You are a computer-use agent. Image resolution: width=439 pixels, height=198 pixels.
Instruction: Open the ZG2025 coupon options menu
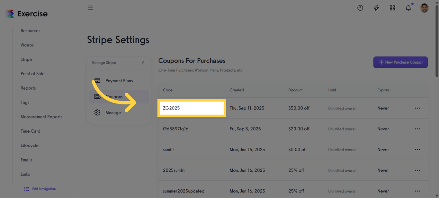[x=417, y=108]
